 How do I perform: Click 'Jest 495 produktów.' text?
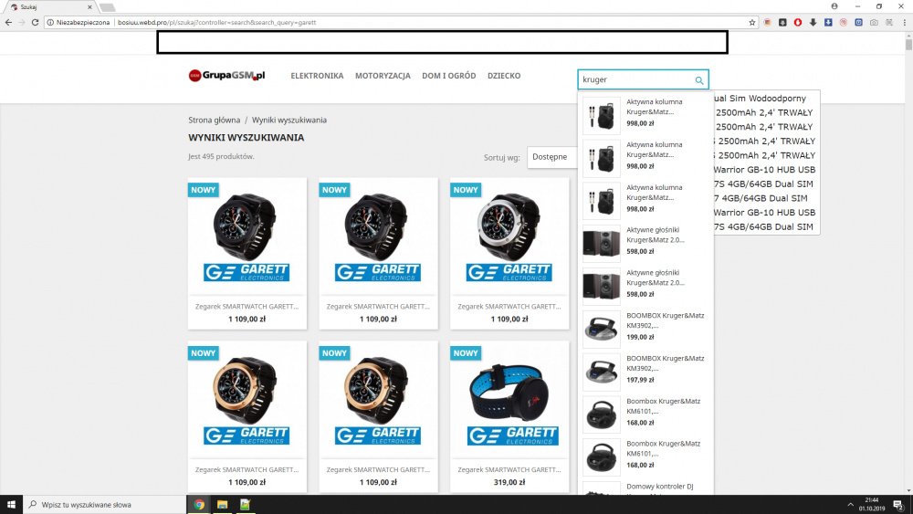click(221, 157)
